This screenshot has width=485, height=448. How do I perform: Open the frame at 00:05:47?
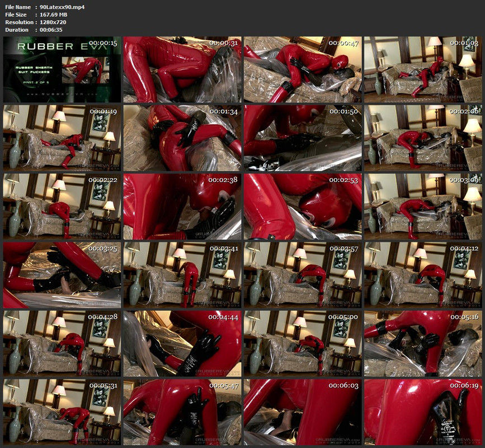click(182, 412)
